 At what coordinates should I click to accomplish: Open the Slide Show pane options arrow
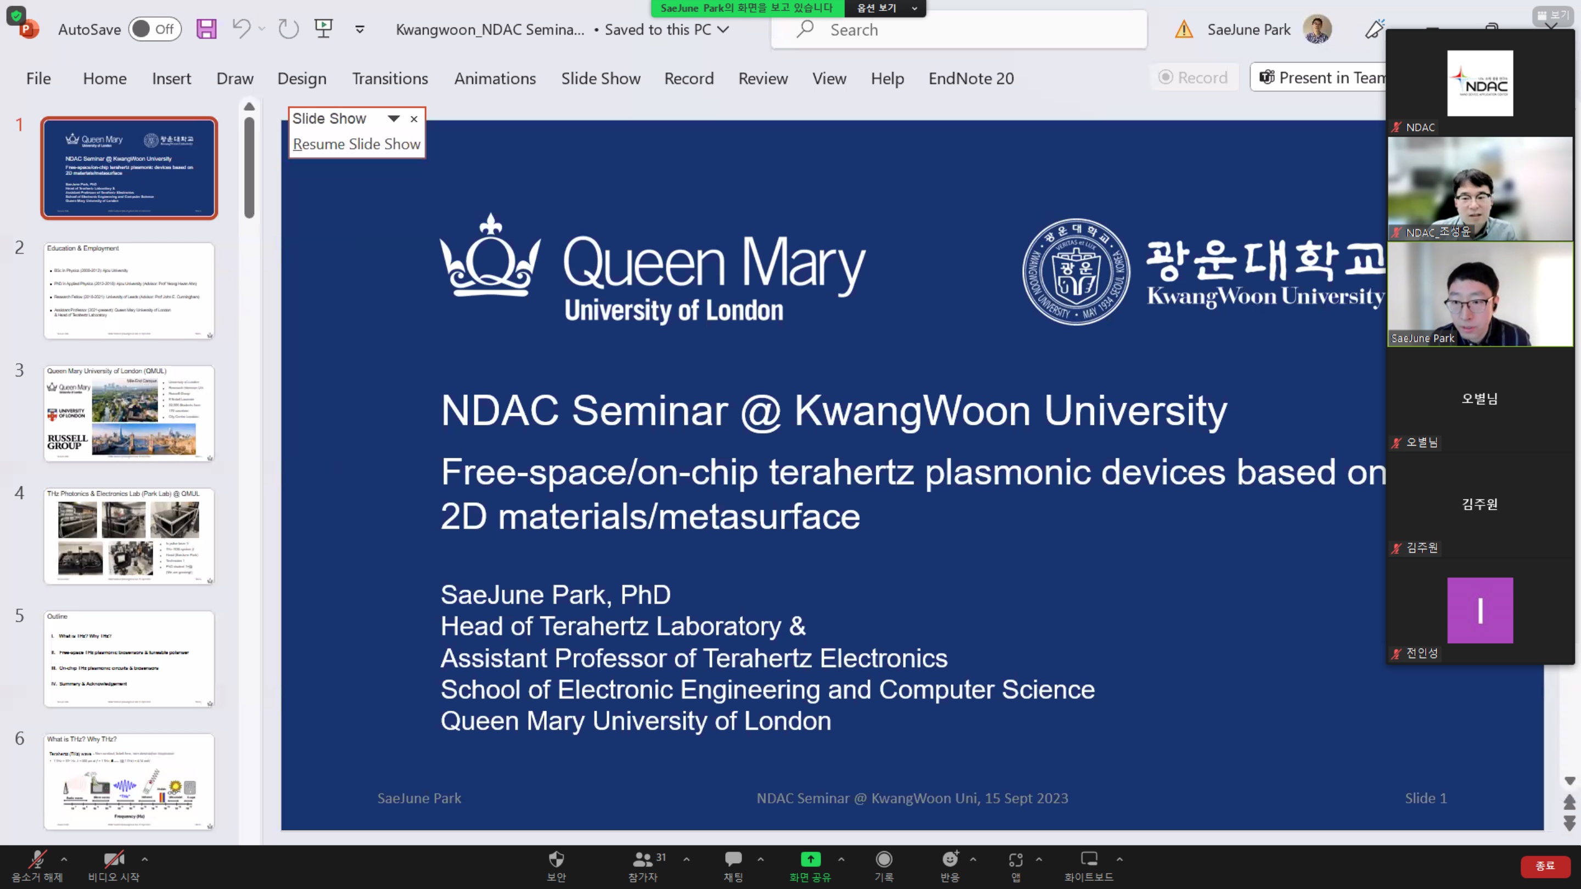tap(394, 119)
